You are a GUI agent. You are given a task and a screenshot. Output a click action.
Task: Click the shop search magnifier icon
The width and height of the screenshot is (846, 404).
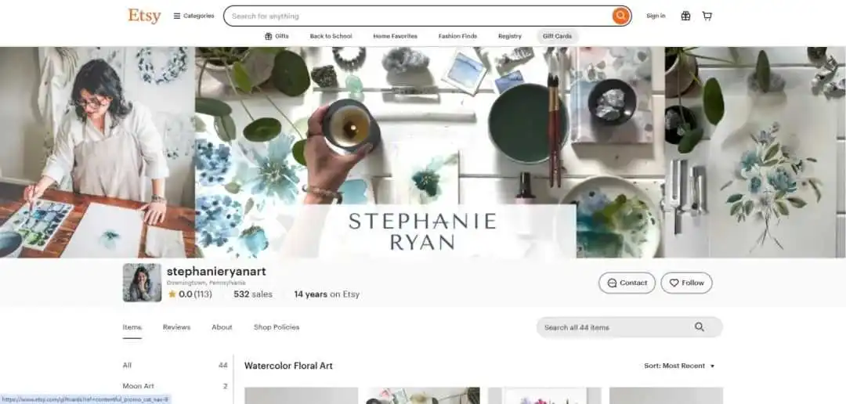[x=700, y=326]
